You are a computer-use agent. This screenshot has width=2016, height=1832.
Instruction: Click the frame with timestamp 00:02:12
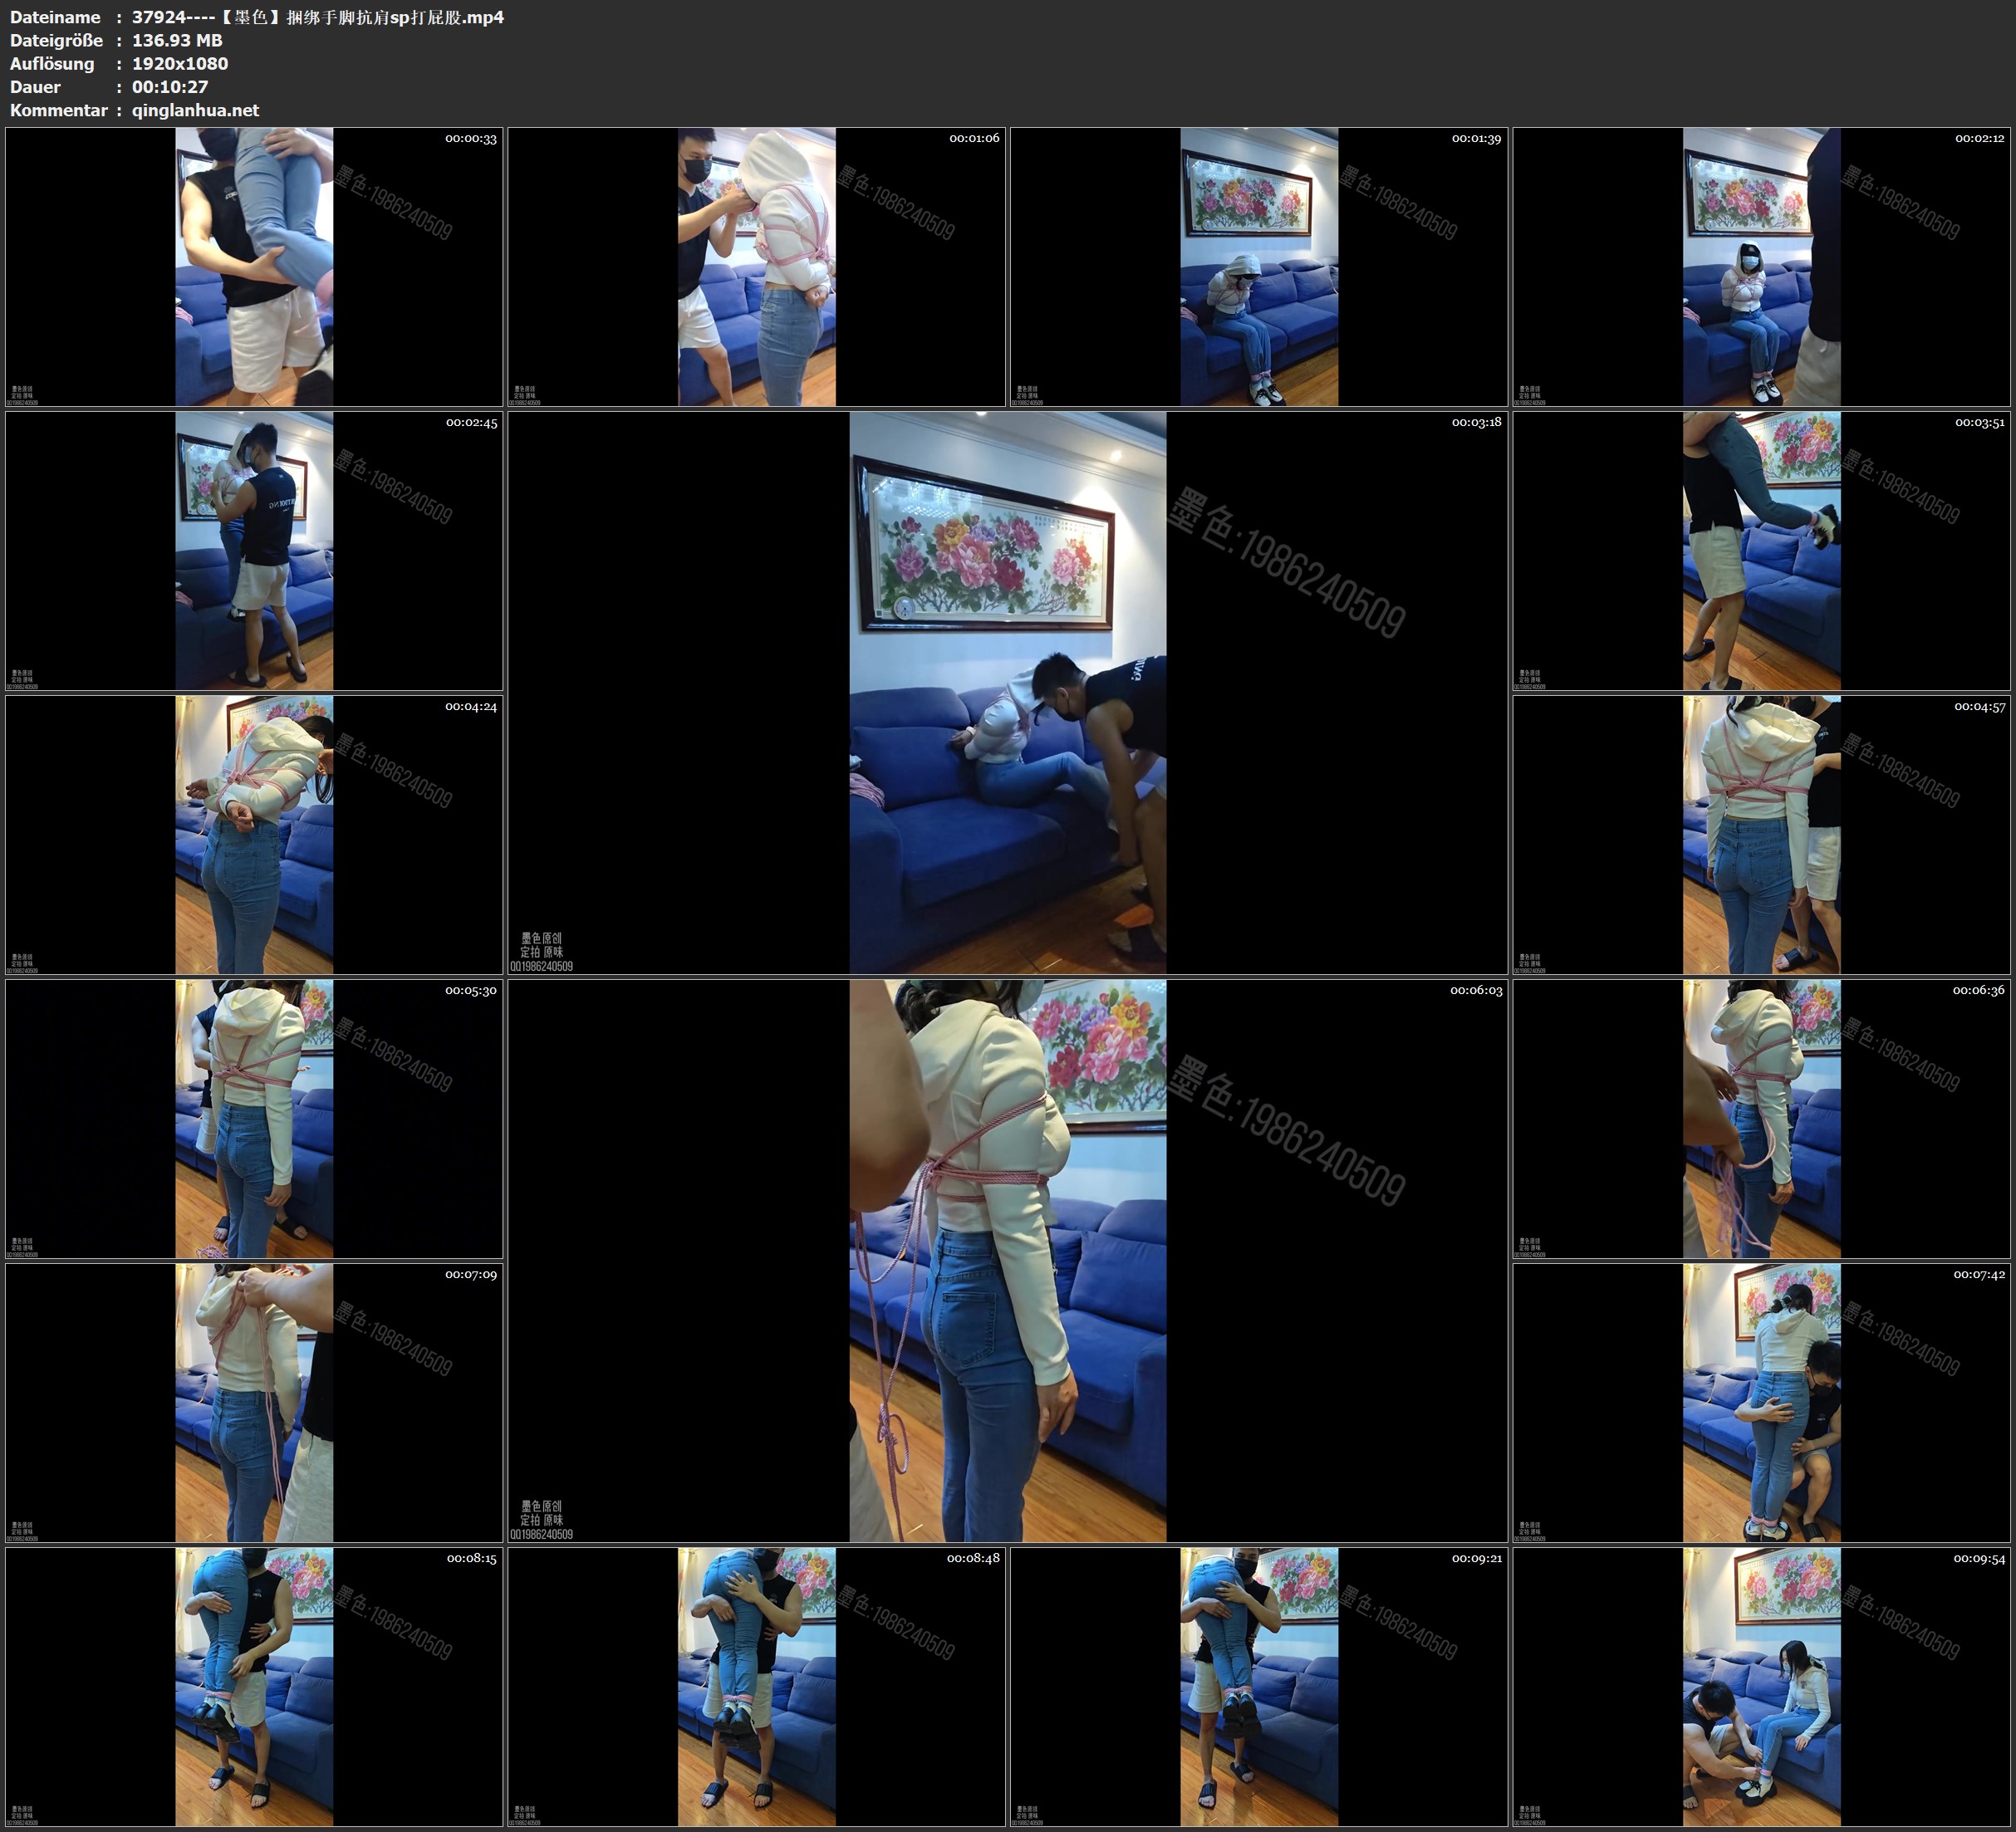click(x=1761, y=266)
